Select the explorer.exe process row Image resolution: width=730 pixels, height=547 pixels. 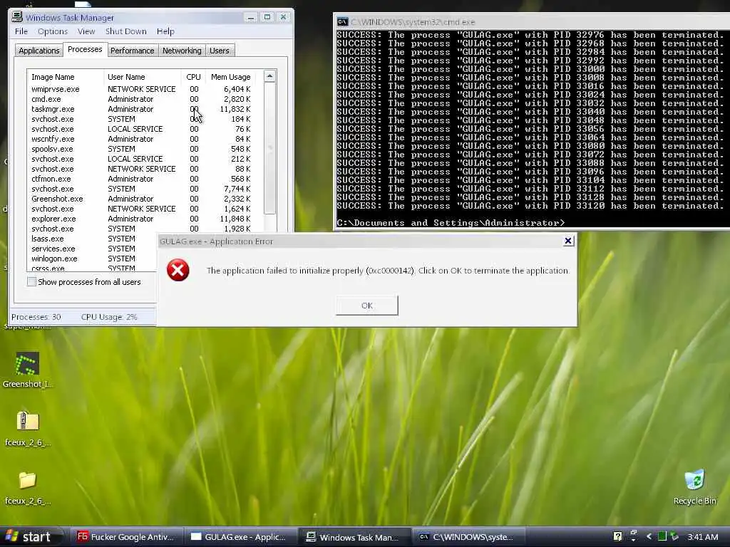click(141, 219)
